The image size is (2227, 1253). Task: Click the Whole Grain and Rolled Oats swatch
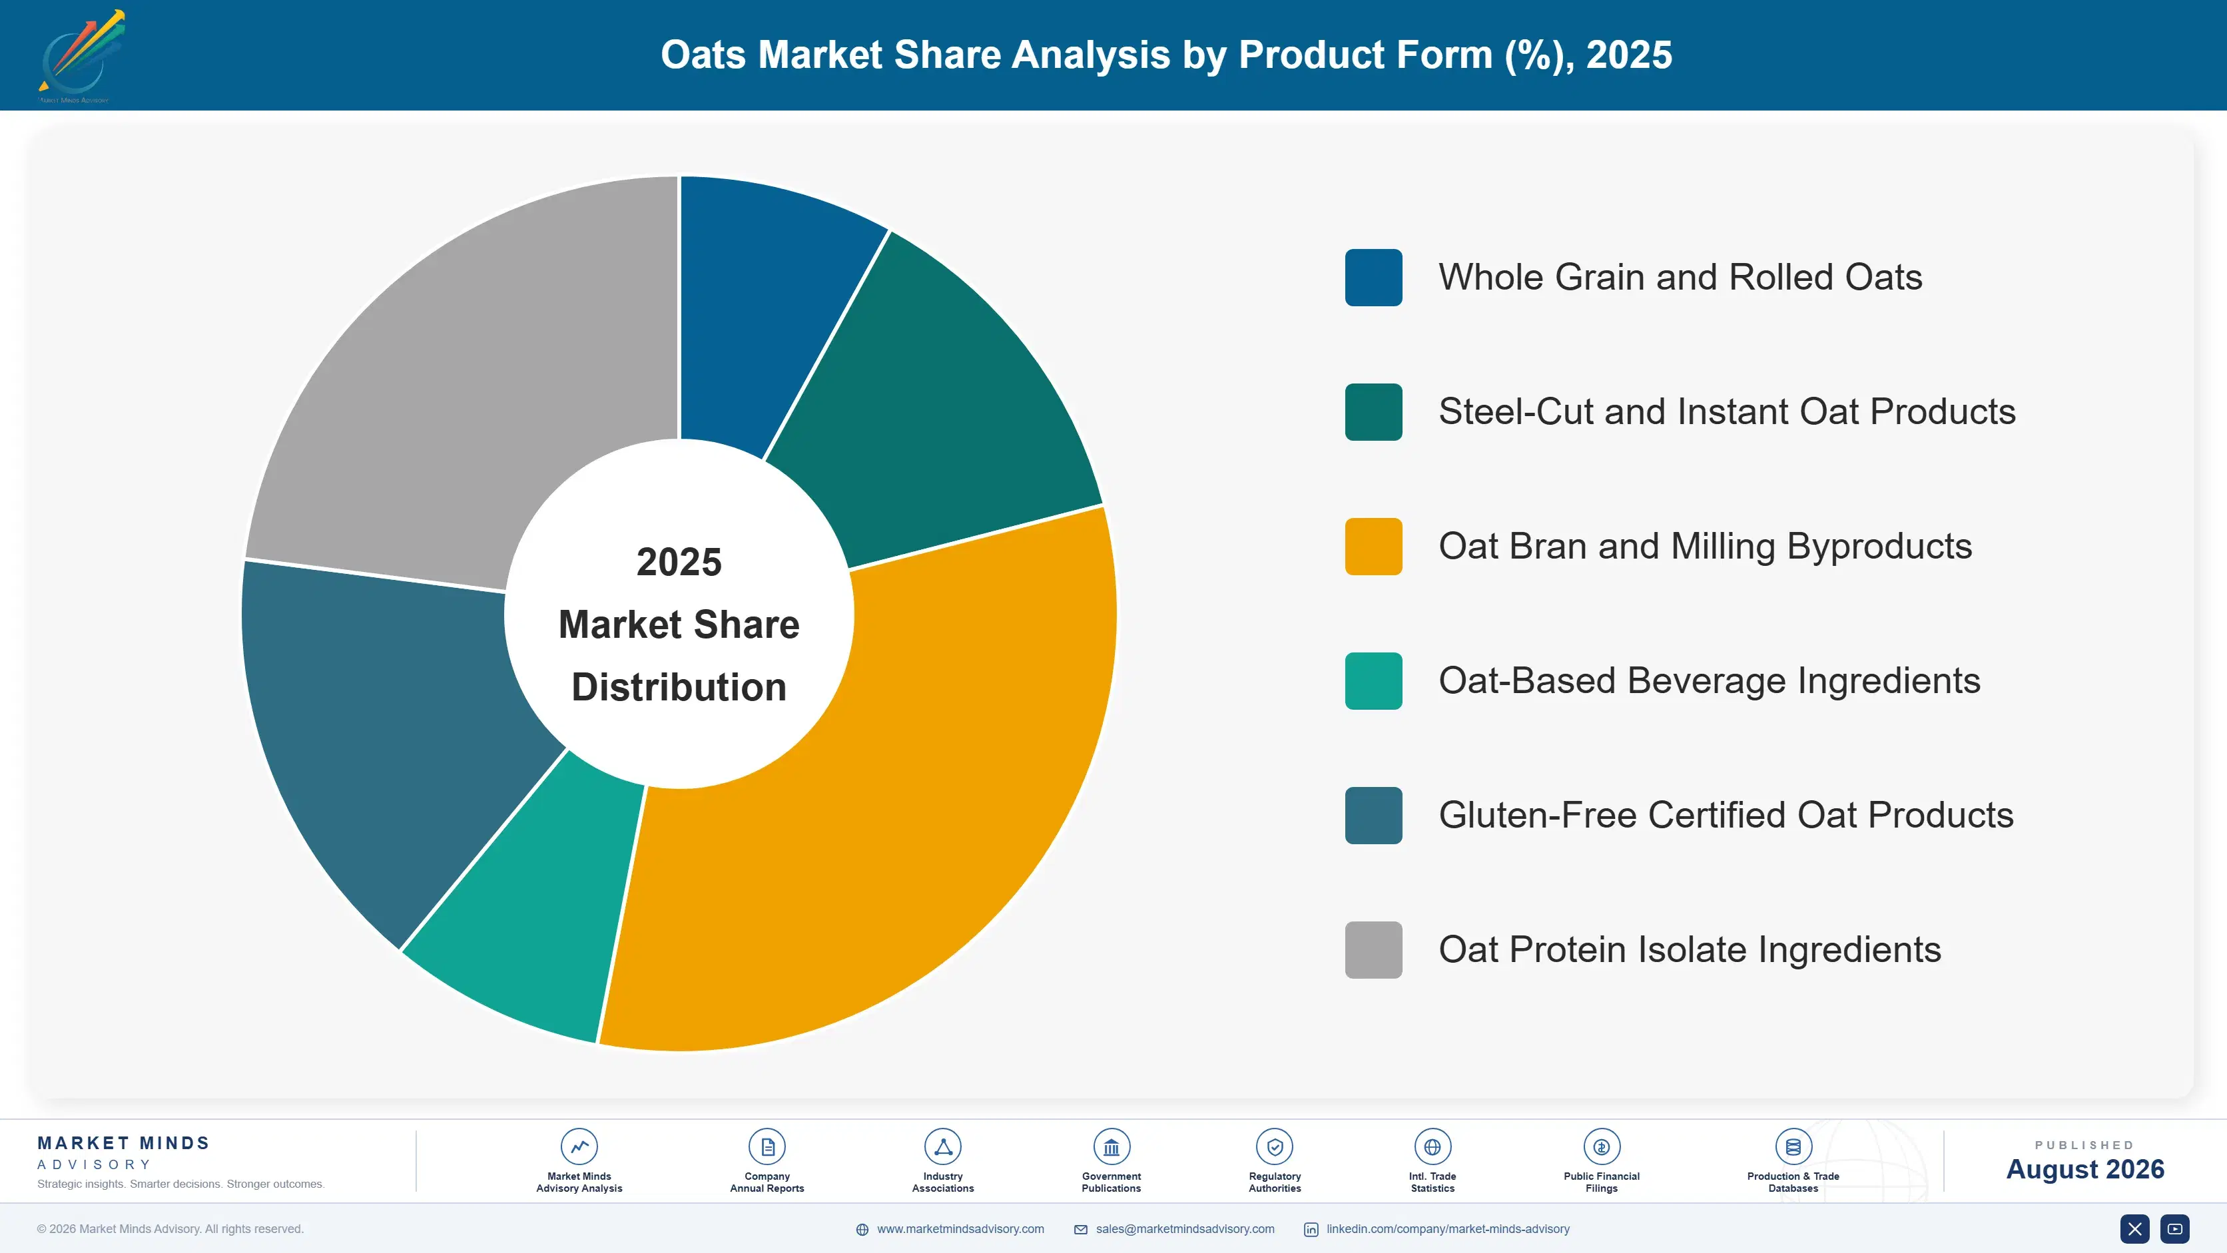tap(1374, 278)
